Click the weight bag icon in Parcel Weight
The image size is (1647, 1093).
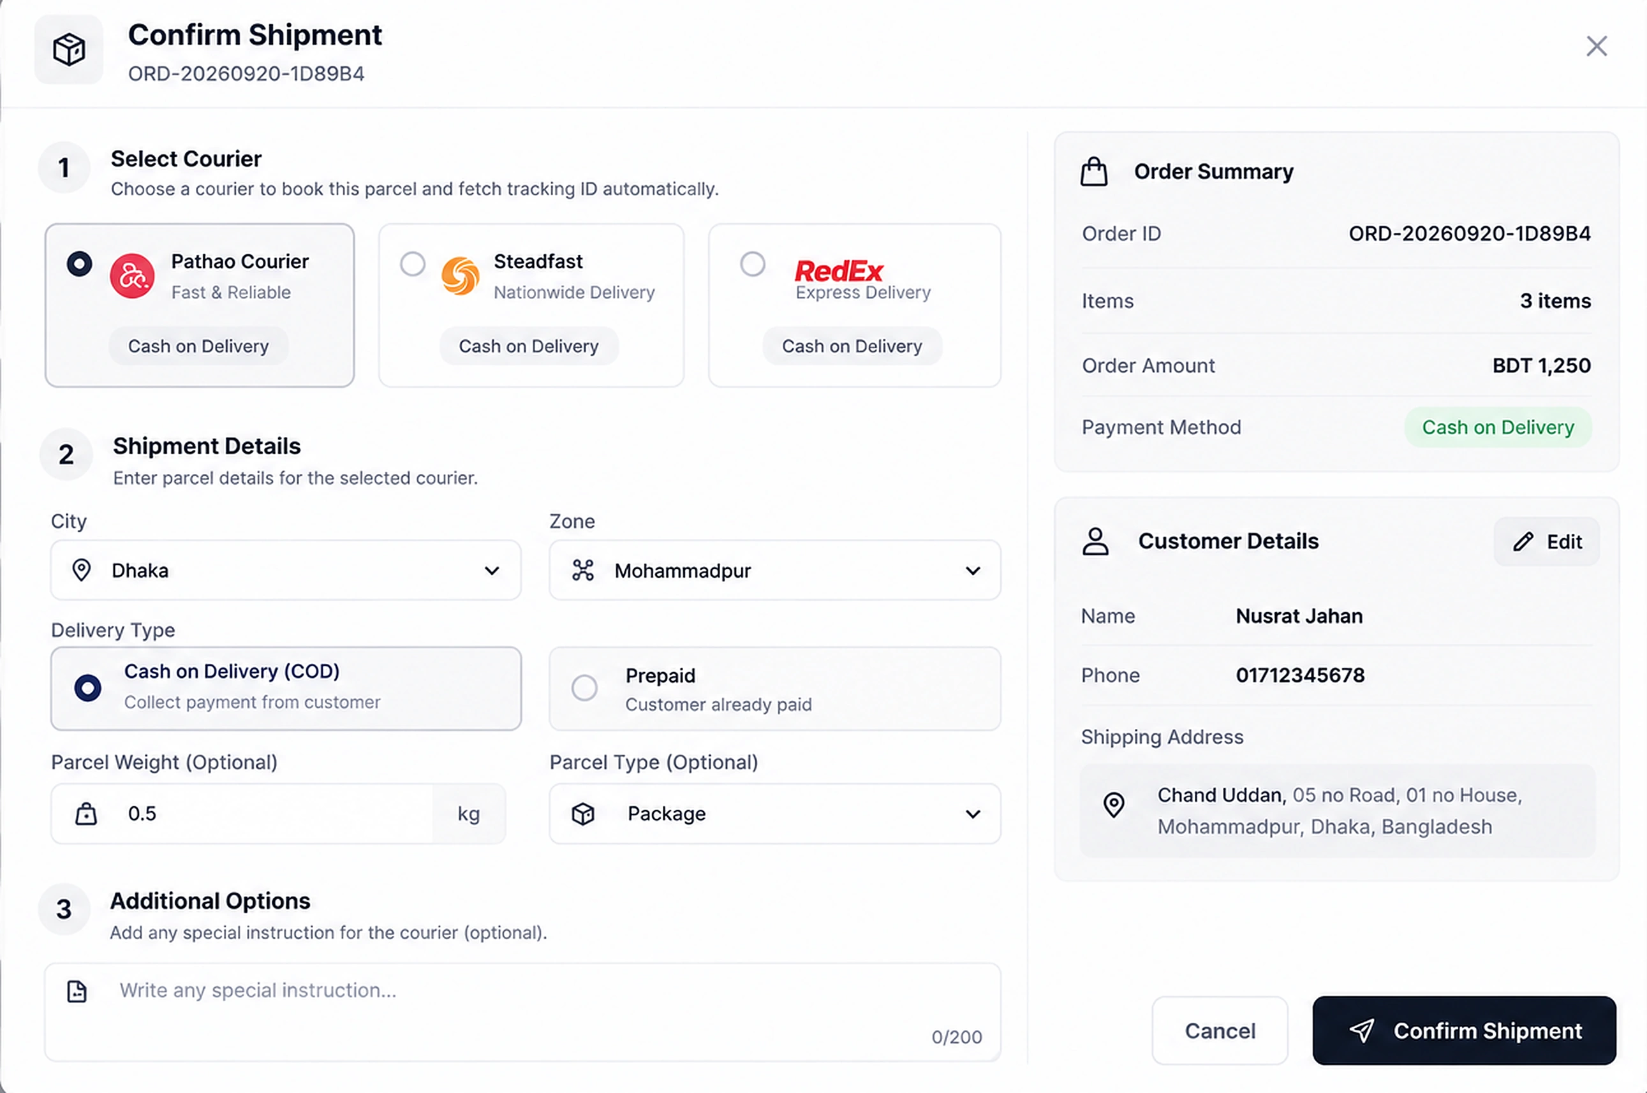tap(85, 814)
